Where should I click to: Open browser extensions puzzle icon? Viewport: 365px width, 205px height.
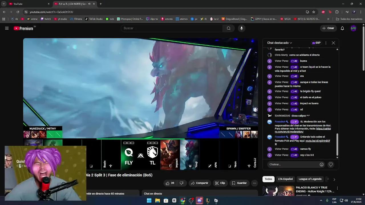click(x=337, y=12)
